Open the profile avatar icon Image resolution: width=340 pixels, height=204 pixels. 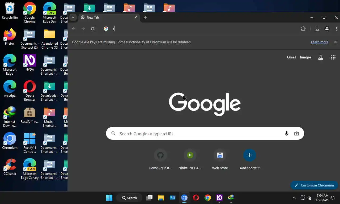(x=327, y=29)
